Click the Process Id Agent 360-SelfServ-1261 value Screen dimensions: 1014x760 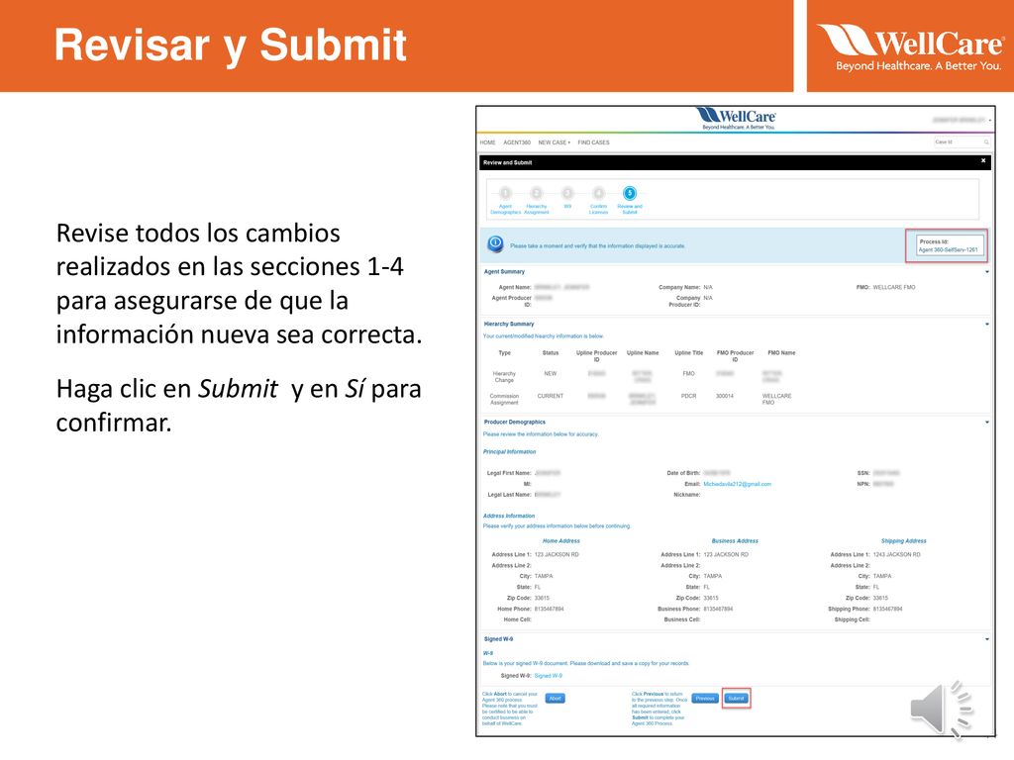point(948,250)
